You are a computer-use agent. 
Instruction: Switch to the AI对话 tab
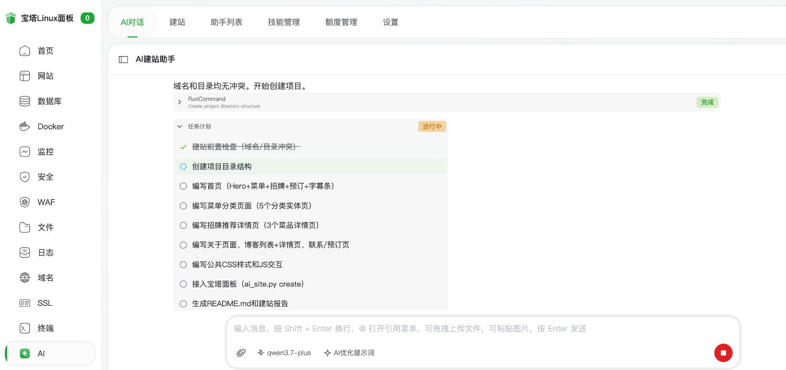pyautogui.click(x=132, y=22)
